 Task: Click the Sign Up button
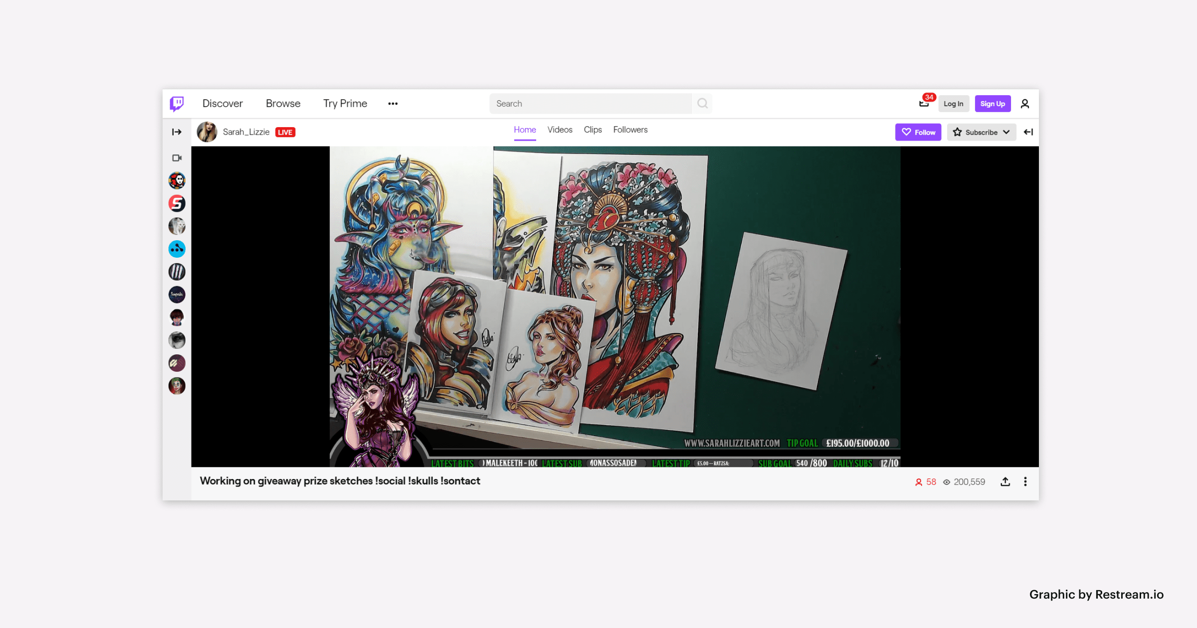click(x=993, y=104)
